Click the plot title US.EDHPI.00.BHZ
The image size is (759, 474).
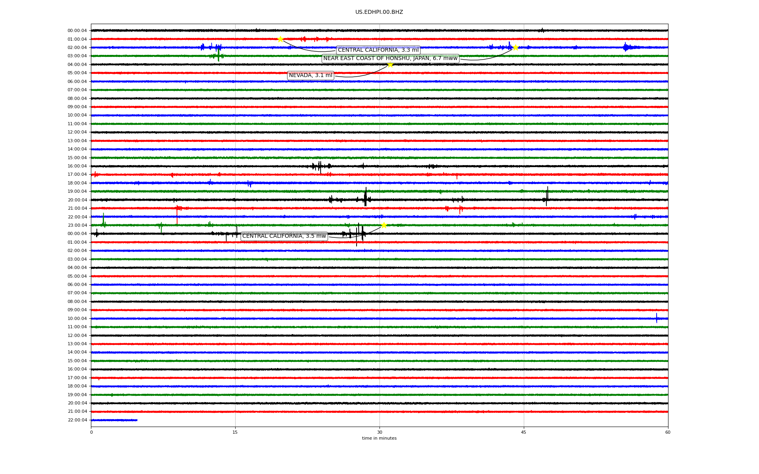[379, 12]
